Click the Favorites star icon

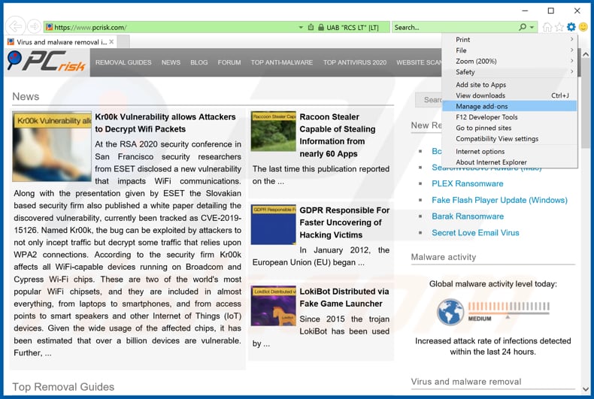coord(559,27)
